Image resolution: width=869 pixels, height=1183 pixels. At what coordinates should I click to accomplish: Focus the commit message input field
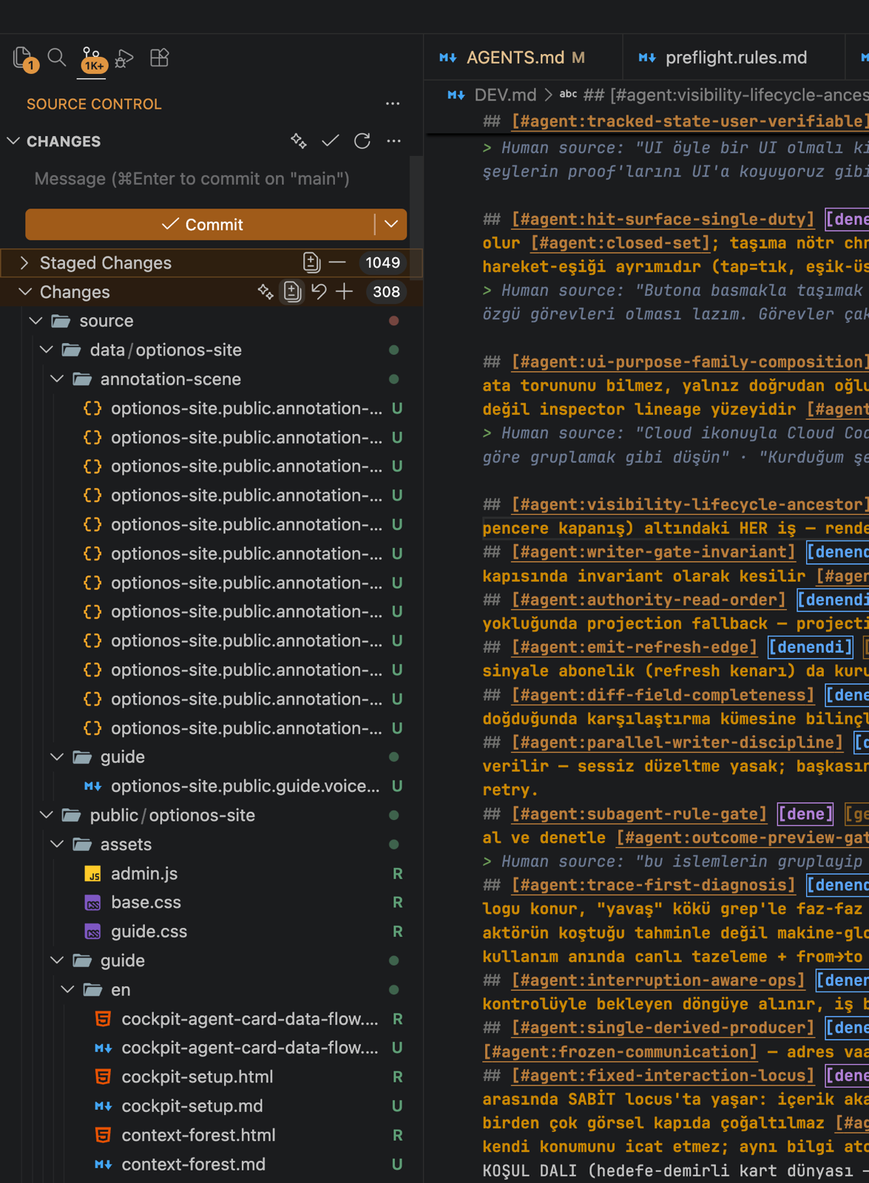(216, 179)
